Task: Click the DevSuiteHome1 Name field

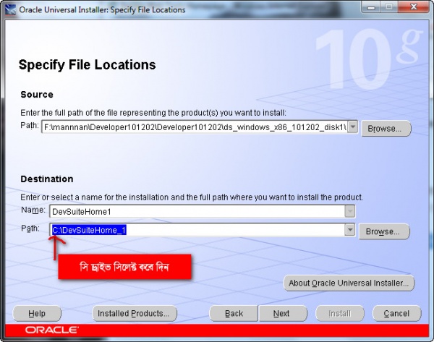Action: pyautogui.click(x=197, y=212)
